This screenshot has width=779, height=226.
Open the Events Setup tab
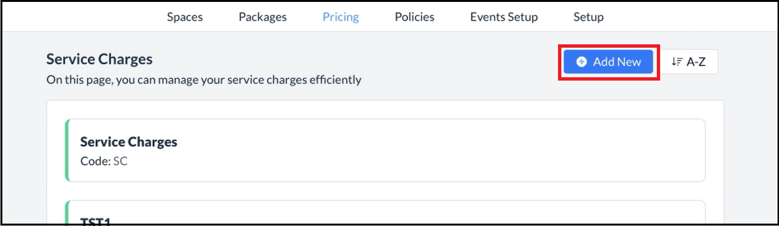[x=504, y=17]
